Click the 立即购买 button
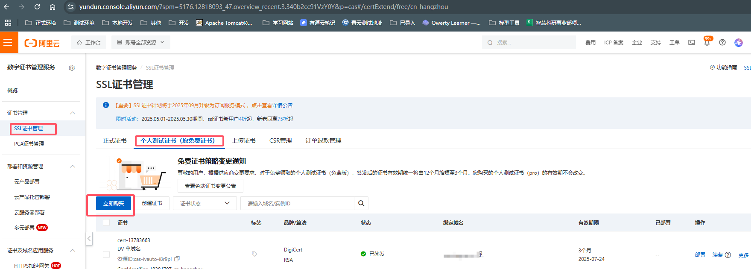 pyautogui.click(x=114, y=203)
